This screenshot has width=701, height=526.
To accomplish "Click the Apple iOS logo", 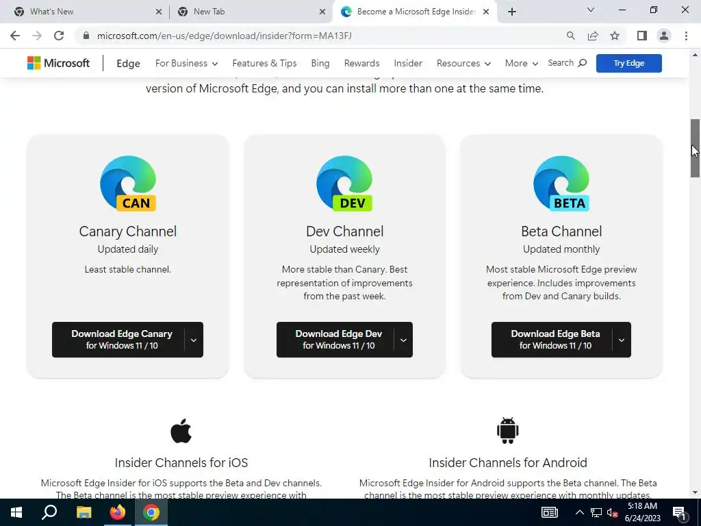I will (x=181, y=431).
